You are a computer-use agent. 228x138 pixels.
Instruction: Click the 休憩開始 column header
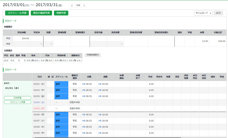(x=122, y=77)
